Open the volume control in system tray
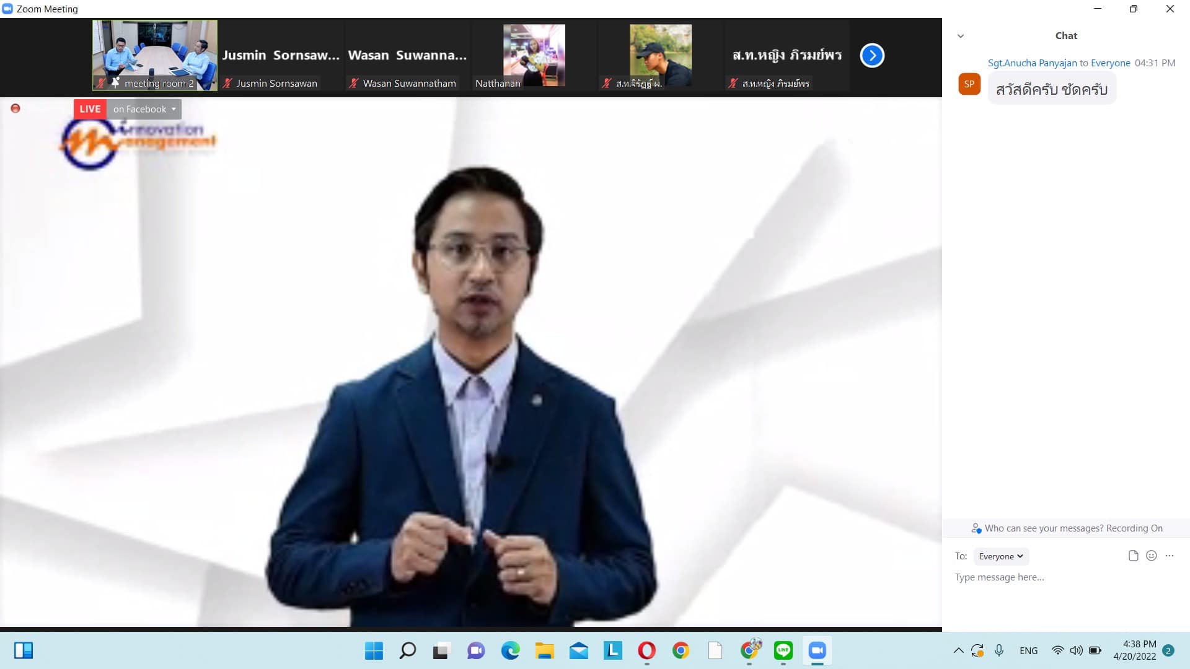Screen dimensions: 1190x669 coord(1077,650)
